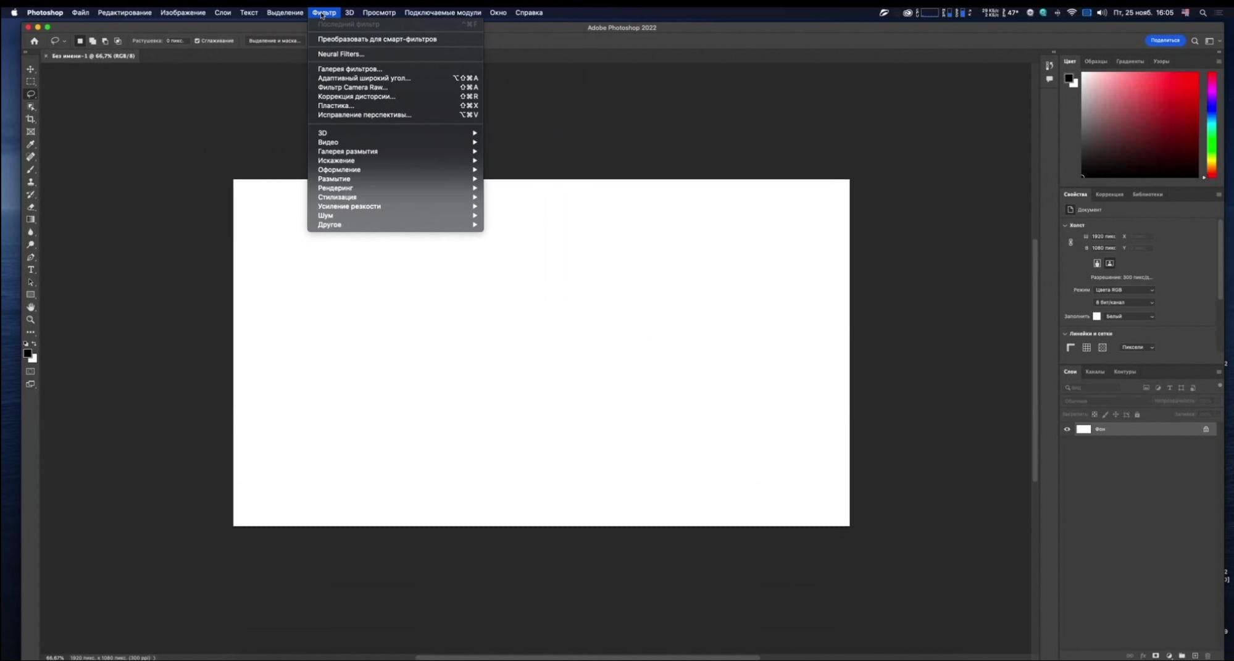Select the Horizontal Type tool

[x=30, y=270]
